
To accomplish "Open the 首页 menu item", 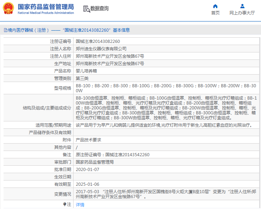I will click(x=215, y=13).
